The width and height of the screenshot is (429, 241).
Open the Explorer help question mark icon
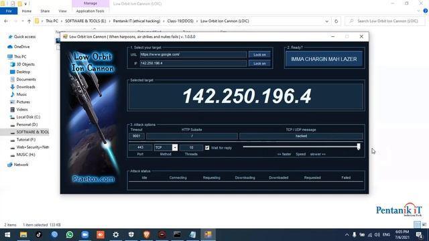(x=425, y=11)
